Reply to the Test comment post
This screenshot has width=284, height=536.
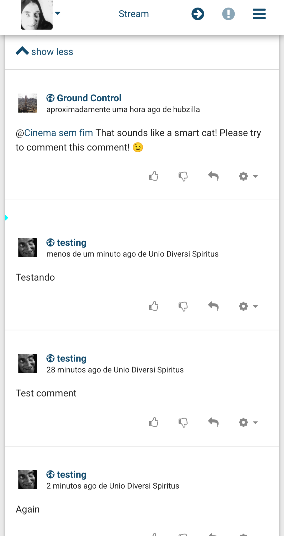pyautogui.click(x=213, y=422)
